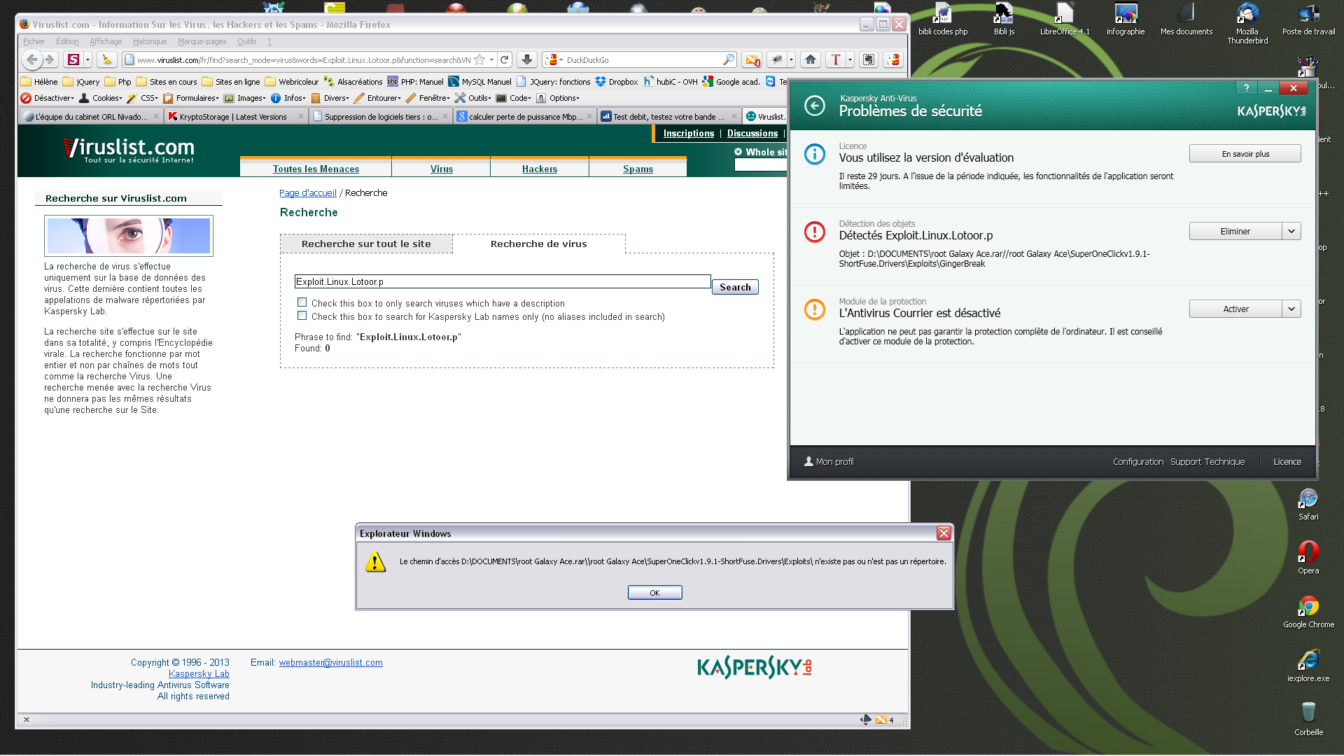Open the Discussions link
This screenshot has height=756, width=1344.
point(752,133)
